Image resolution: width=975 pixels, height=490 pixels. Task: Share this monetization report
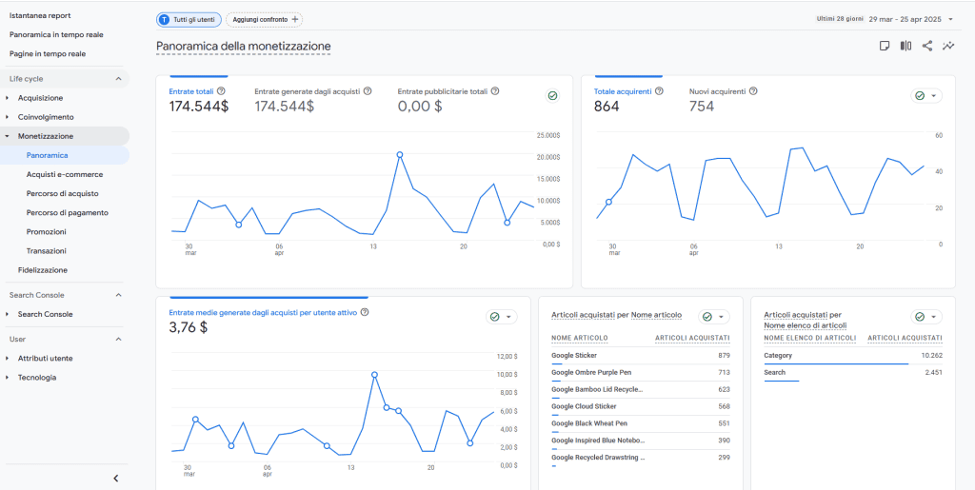927,46
